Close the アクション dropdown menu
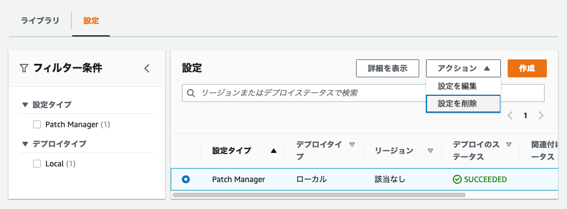This screenshot has width=567, height=209. click(x=463, y=68)
